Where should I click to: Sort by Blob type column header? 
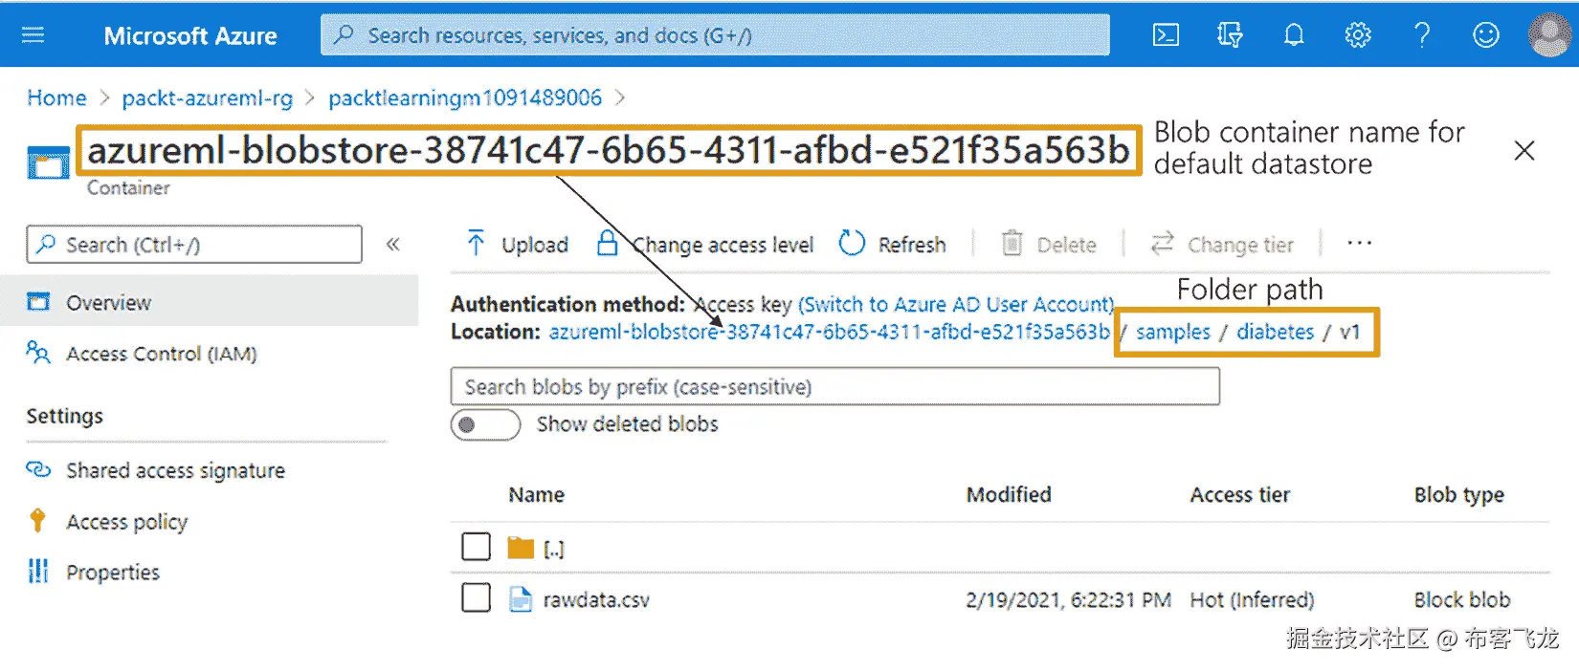(x=1458, y=494)
